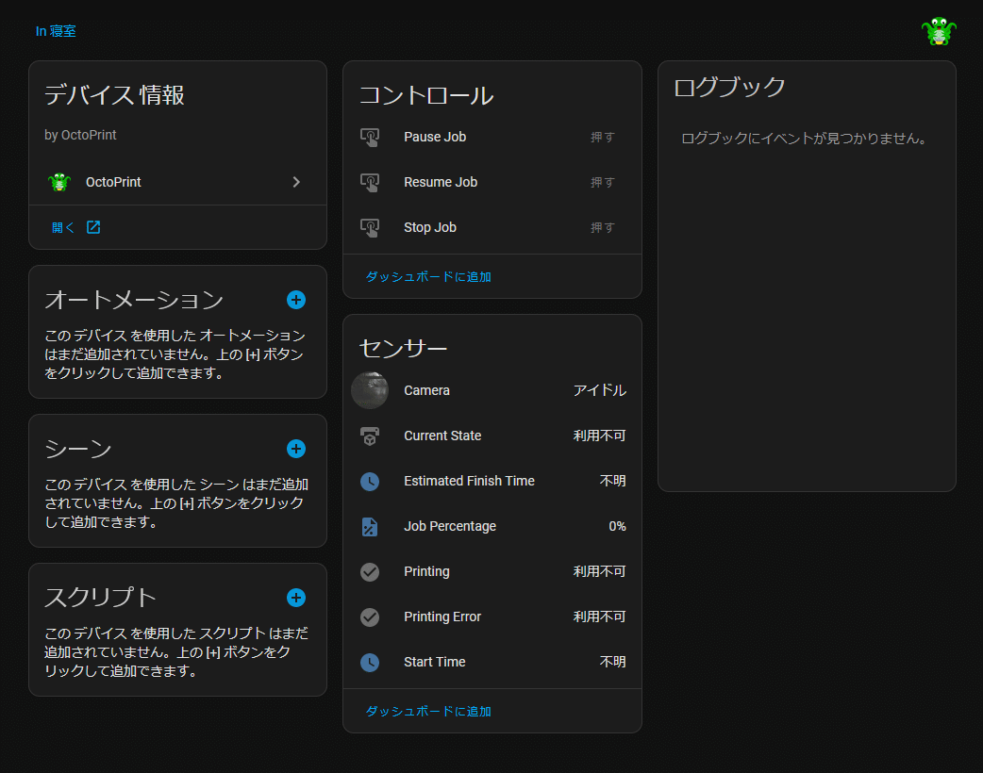This screenshot has height=773, width=983.
Task: Add a new script with plus button
Action: 296,598
